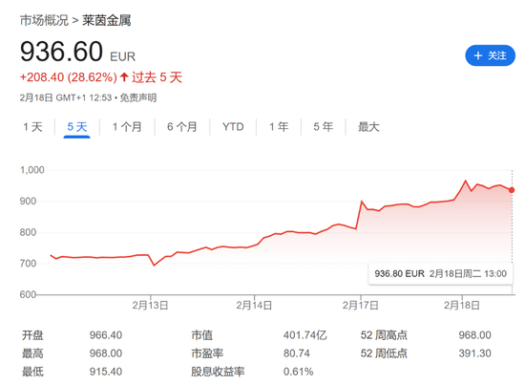Screen dimensions: 525x385
Task: Switch to the 5 年 range tab
Action: point(323,127)
